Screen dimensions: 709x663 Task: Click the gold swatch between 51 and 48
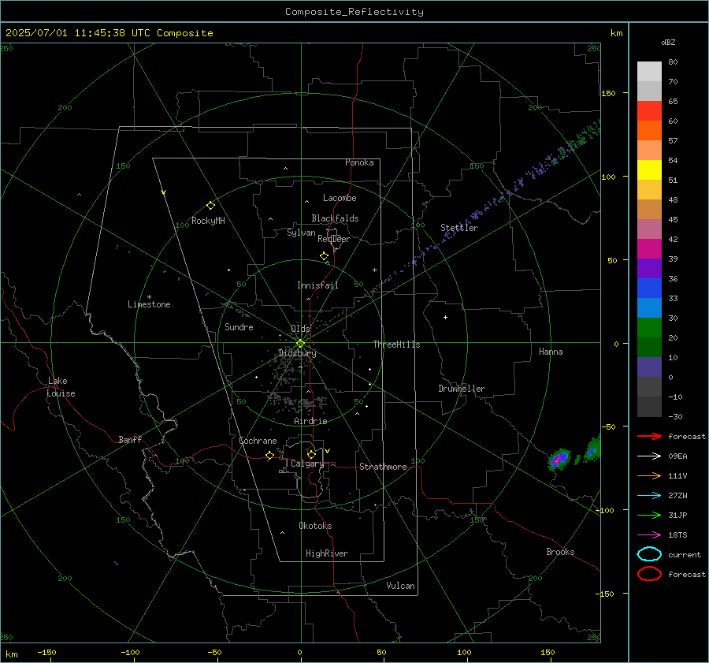pyautogui.click(x=649, y=190)
